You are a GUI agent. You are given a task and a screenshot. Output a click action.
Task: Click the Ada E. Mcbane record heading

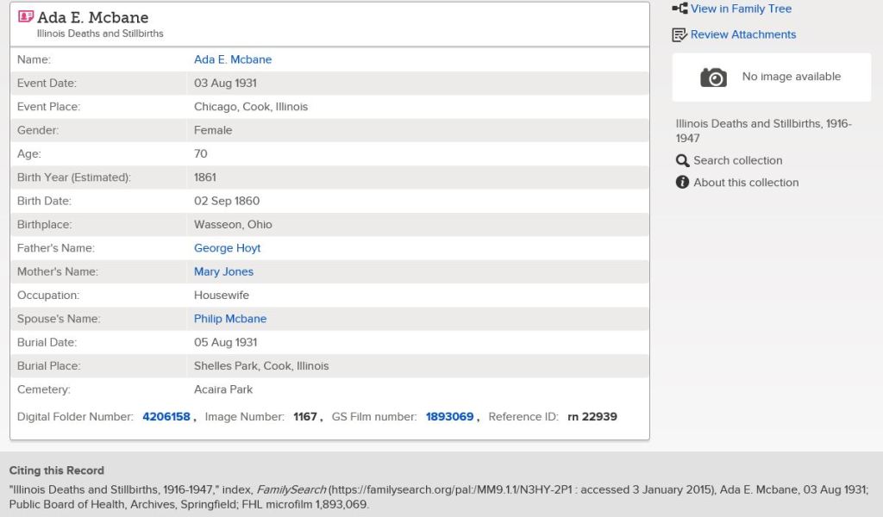92,17
